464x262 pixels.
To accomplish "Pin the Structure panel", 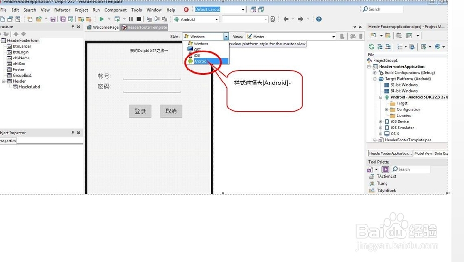I will click(73, 26).
